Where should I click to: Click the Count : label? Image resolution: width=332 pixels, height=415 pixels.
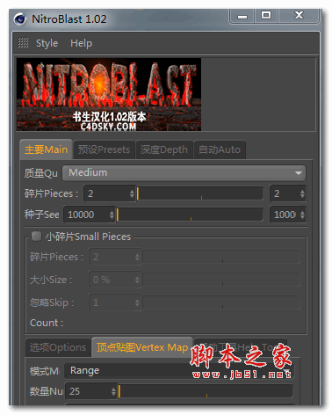[47, 323]
